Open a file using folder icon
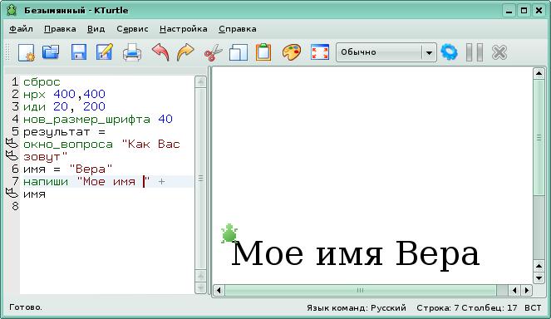The width and height of the screenshot is (551, 319). coord(51,52)
